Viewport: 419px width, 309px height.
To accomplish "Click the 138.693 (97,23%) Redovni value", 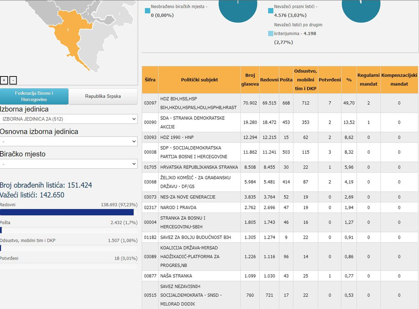I will tap(119, 205).
